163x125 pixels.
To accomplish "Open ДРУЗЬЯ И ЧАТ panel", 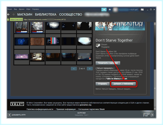I will (x=146, y=115).
